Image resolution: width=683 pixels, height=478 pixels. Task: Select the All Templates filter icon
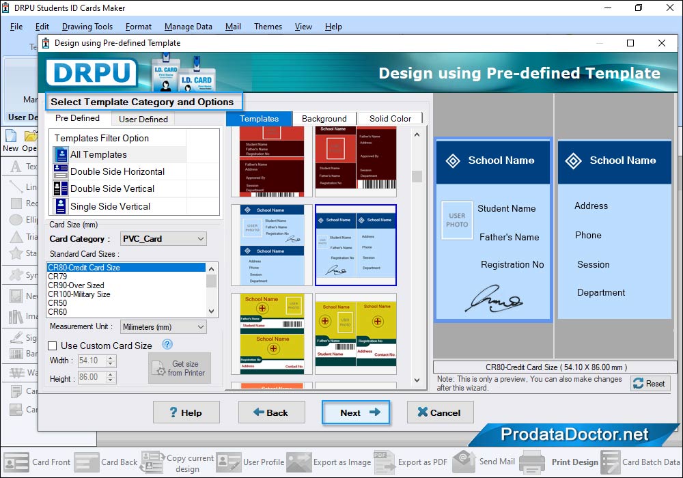click(61, 154)
